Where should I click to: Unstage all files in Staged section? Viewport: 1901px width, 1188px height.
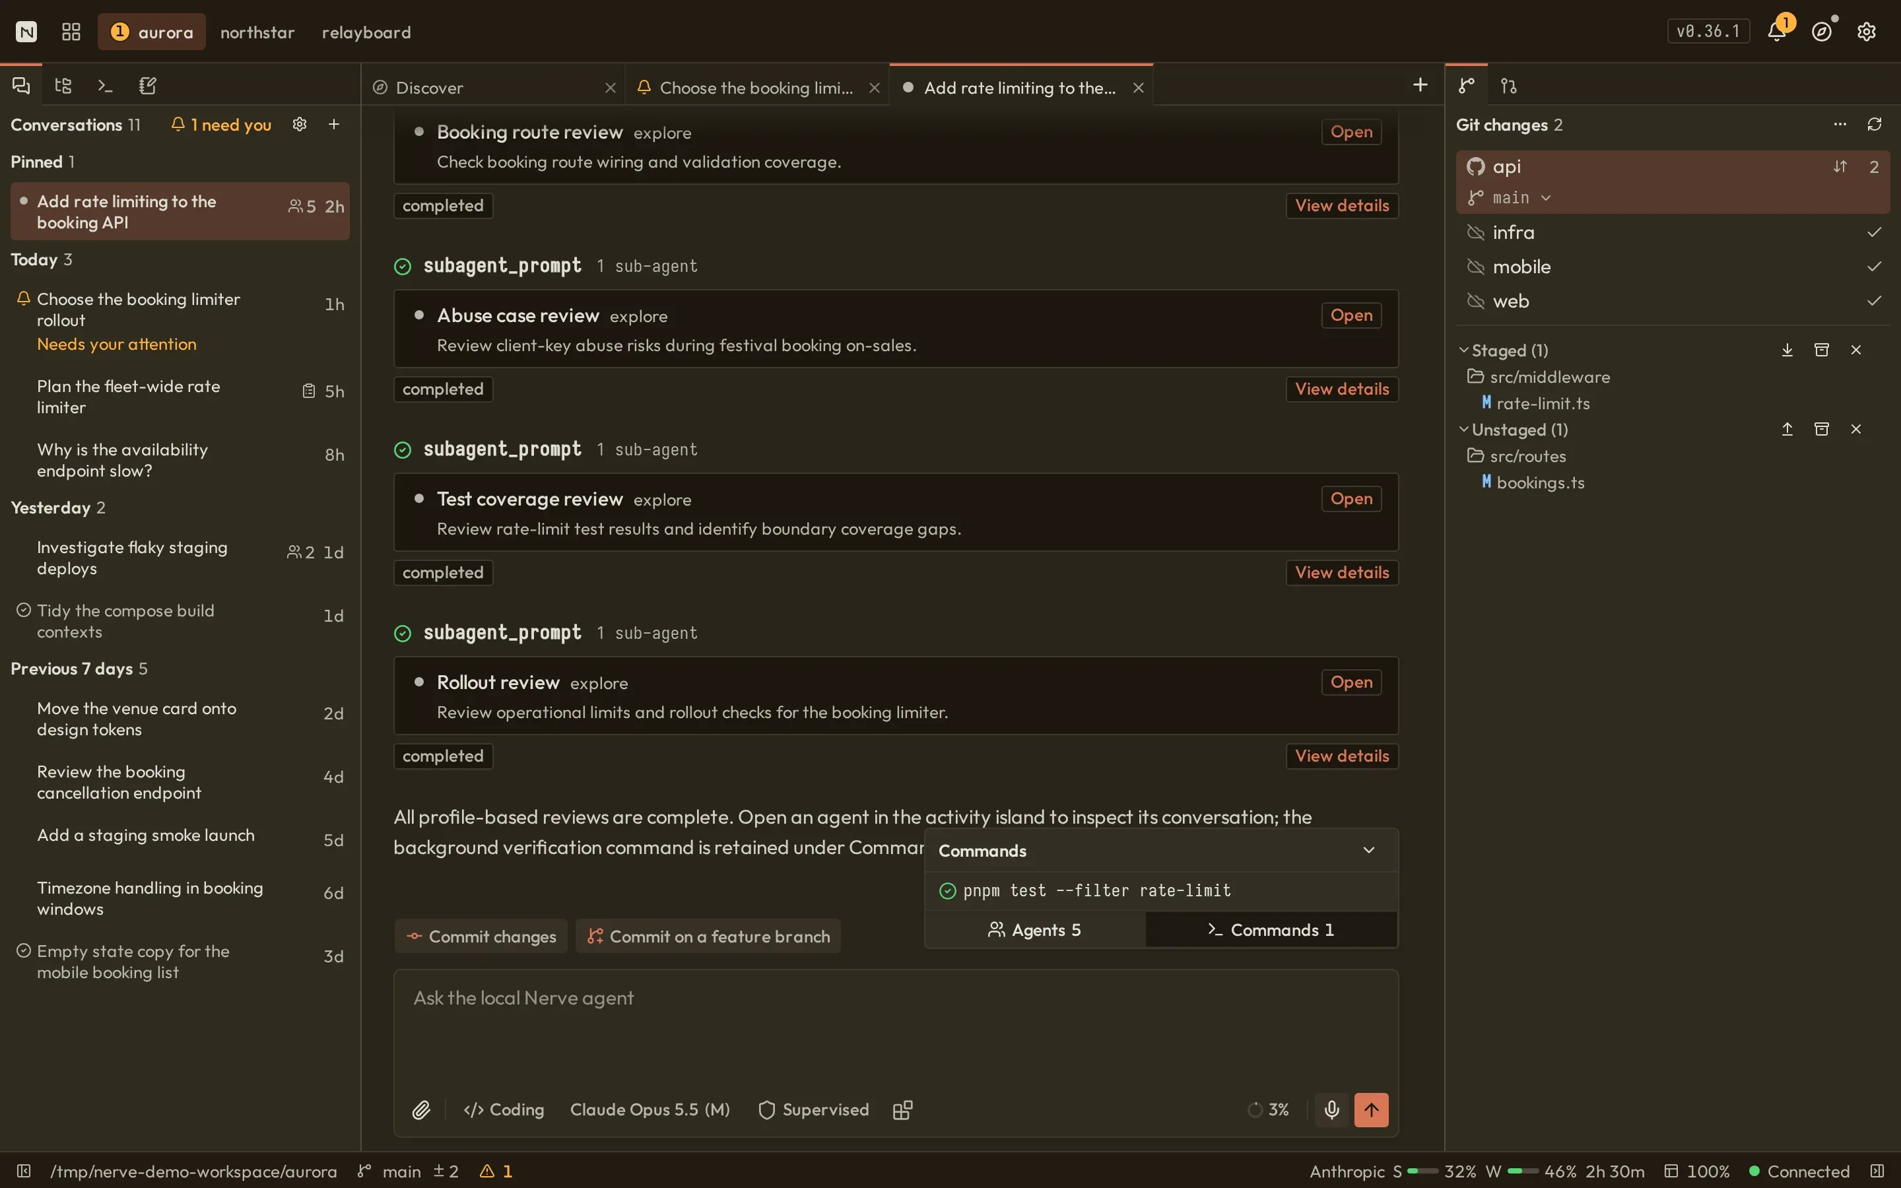pyautogui.click(x=1787, y=350)
